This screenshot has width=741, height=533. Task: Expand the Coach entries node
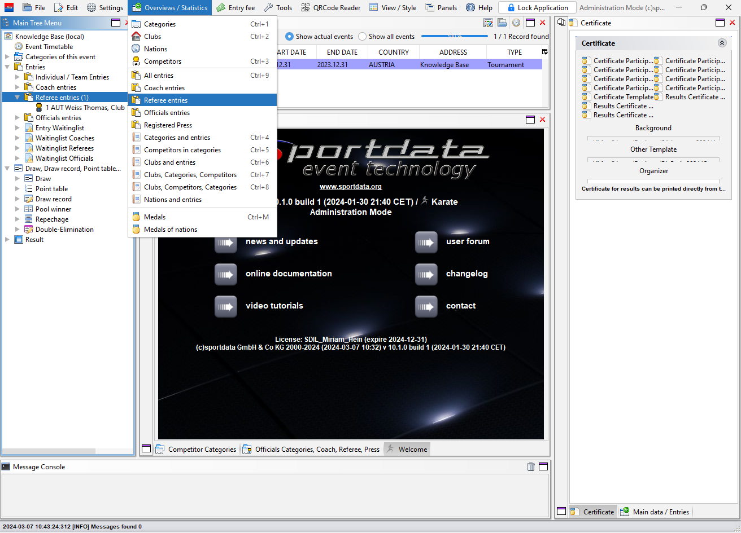18,87
